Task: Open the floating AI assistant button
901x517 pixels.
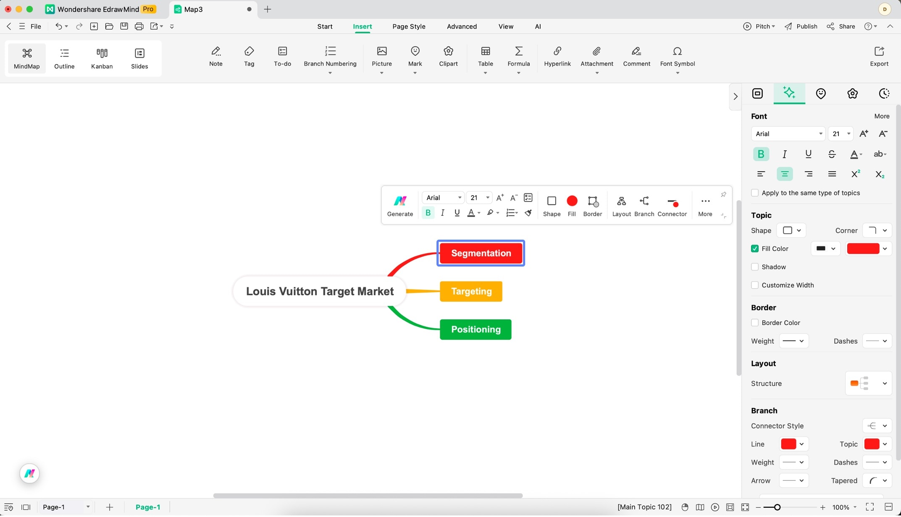Action: click(29, 473)
